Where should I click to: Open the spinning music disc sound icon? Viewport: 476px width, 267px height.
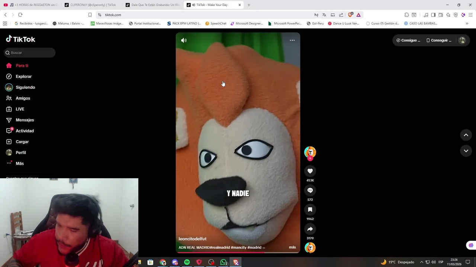(x=310, y=247)
